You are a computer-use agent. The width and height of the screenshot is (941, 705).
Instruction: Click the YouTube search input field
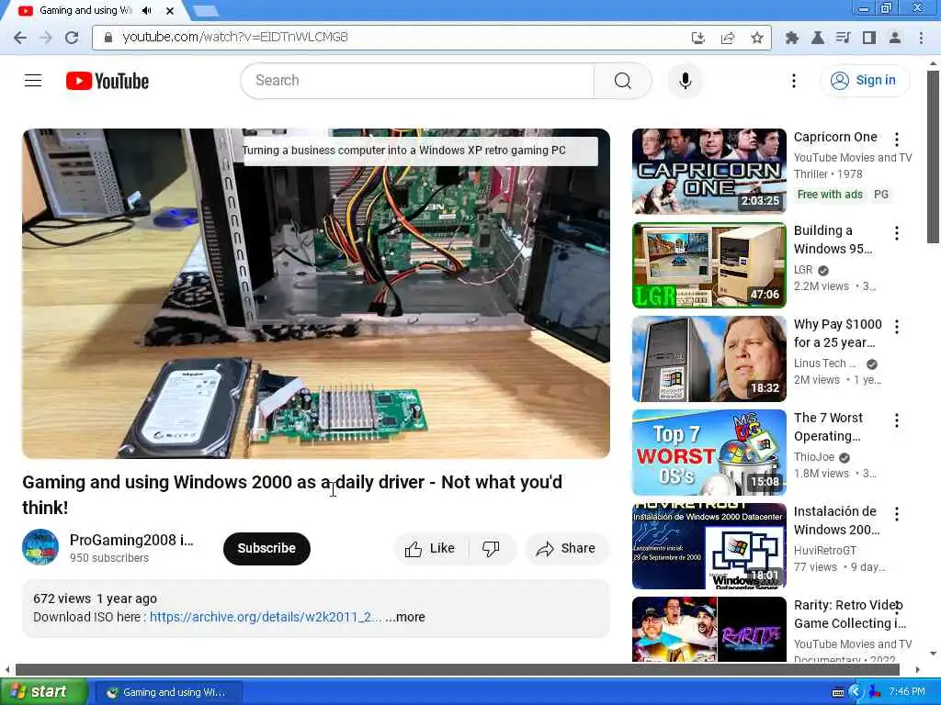[x=417, y=81]
